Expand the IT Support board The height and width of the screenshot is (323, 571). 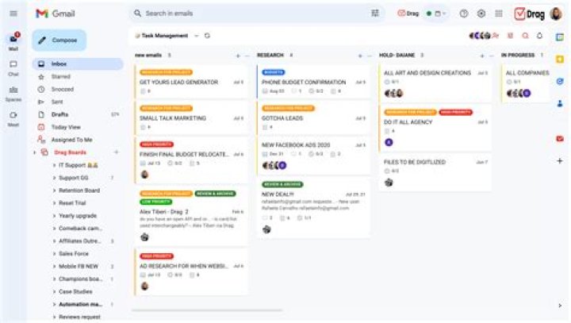tap(55, 165)
